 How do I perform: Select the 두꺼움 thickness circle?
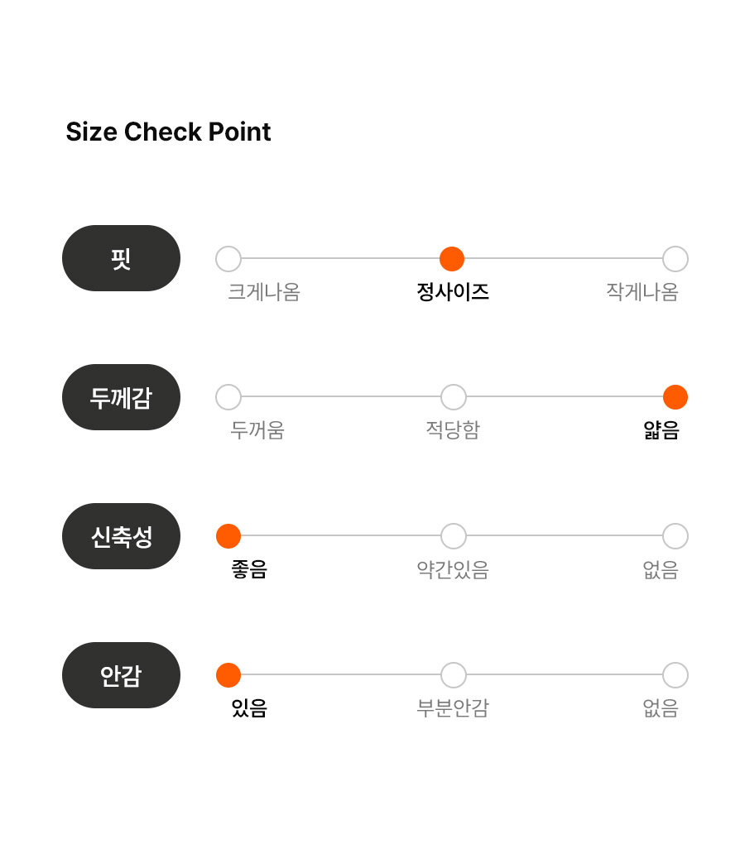pyautogui.click(x=228, y=397)
